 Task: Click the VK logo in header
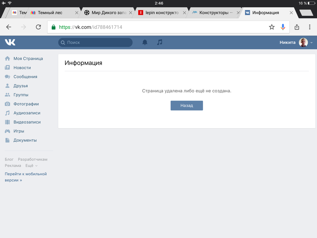click(x=10, y=42)
